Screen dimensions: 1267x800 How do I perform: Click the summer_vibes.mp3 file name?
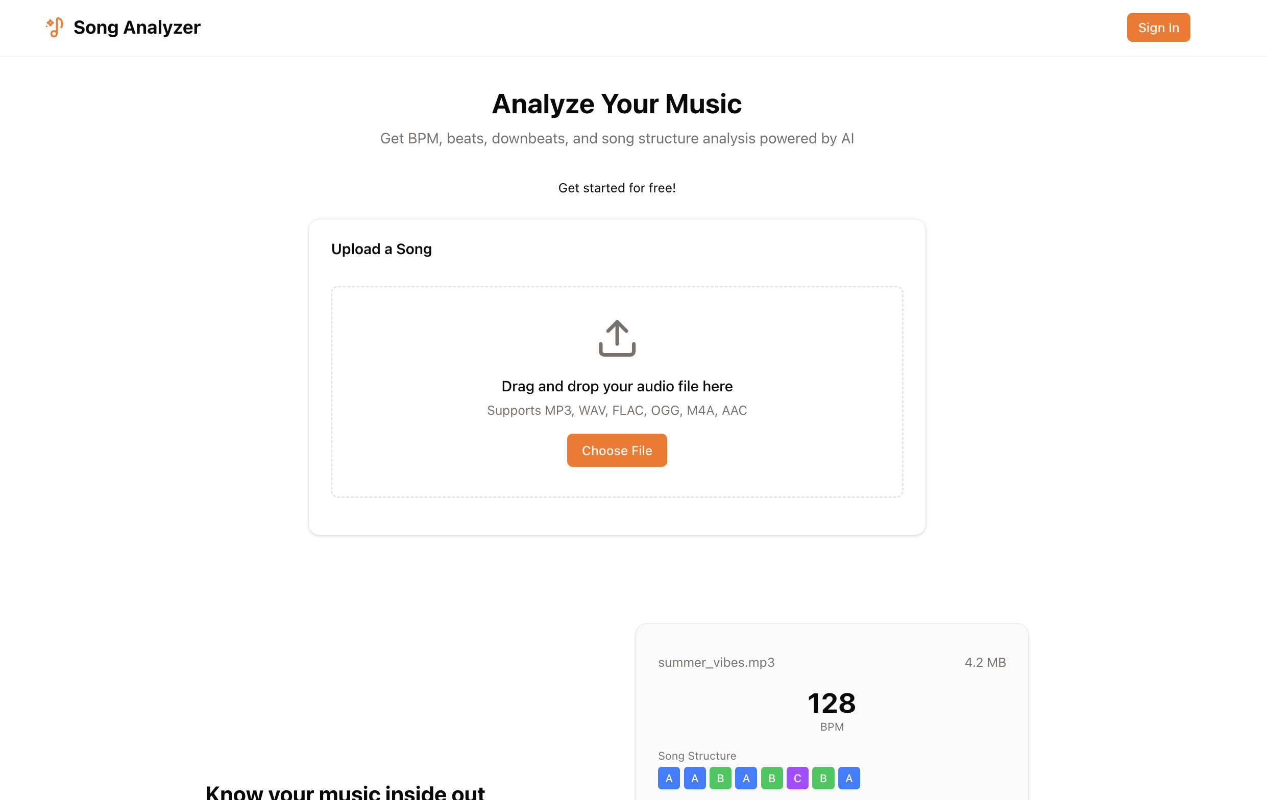[x=717, y=663]
